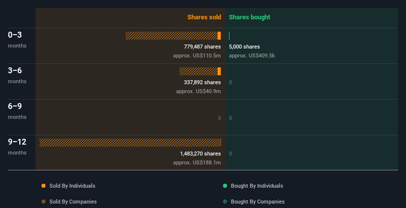Image resolution: width=406 pixels, height=208 pixels.
Task: Click the 337,892 shares value
Action: tap(202, 82)
